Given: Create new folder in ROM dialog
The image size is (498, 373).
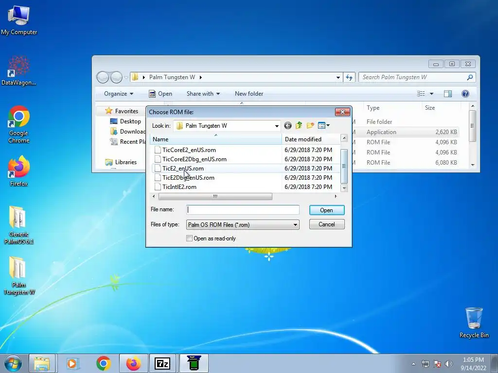Looking at the screenshot, I should [x=310, y=126].
